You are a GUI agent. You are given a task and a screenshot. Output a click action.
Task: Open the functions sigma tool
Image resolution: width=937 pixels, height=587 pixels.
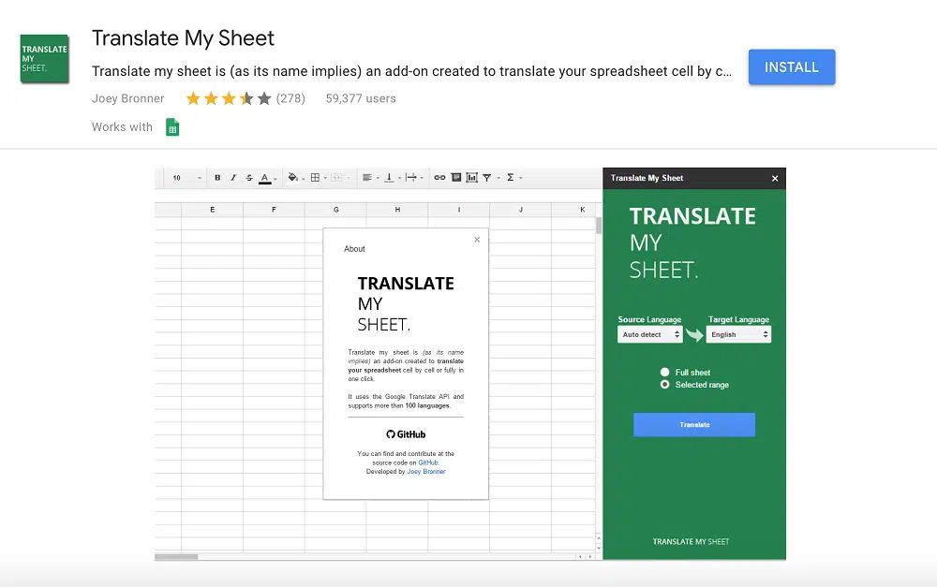tap(511, 177)
